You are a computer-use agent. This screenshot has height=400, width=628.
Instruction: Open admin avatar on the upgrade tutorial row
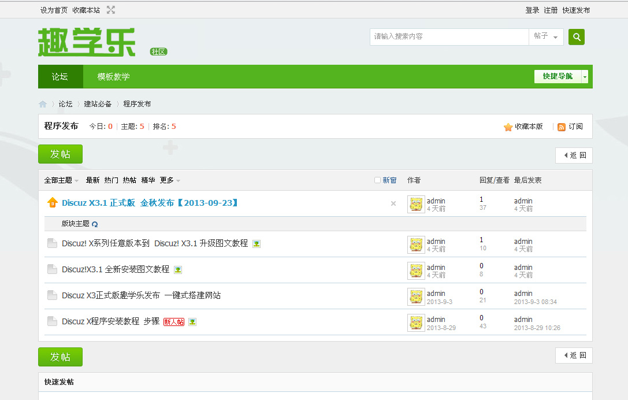point(416,245)
